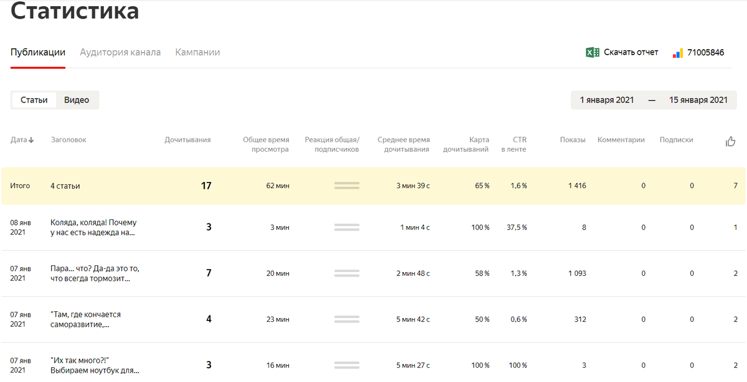
Task: Click the Показы column header
Action: point(573,140)
